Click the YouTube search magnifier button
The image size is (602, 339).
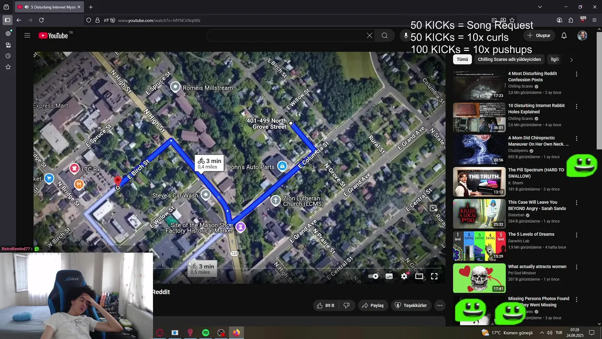click(x=385, y=36)
